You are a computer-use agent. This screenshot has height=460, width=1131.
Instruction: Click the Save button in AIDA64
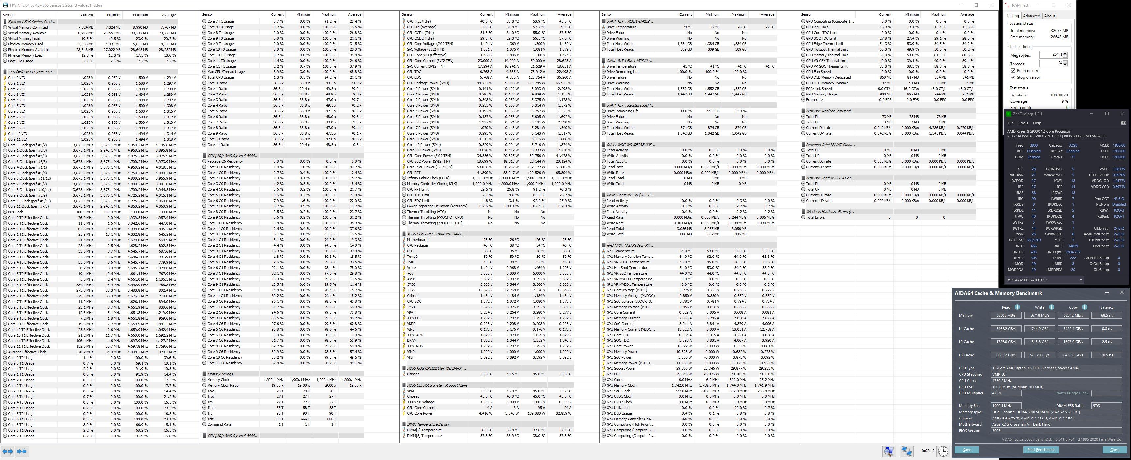pyautogui.click(x=967, y=450)
